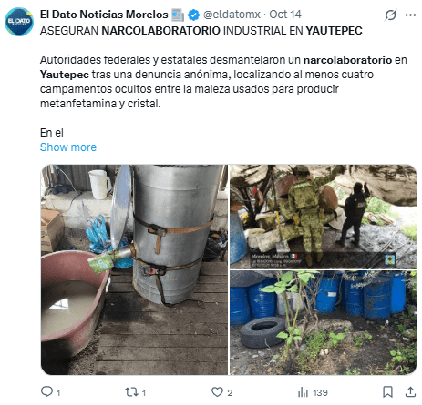This screenshot has width=422, height=405.
Task: Open the Oct 14 timestamp
Action: [285, 15]
